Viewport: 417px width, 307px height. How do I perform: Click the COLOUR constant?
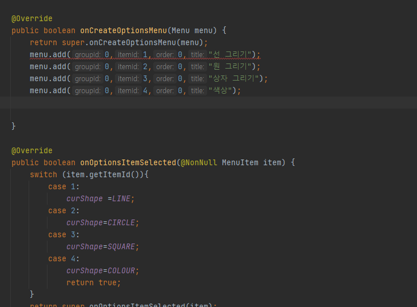coord(121,270)
